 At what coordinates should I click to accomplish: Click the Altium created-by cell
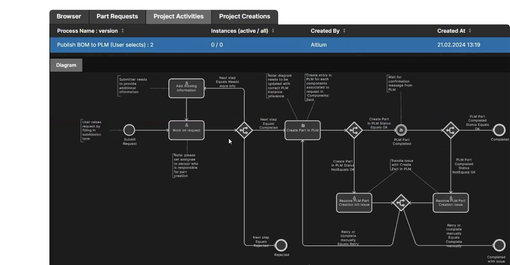tap(319, 45)
